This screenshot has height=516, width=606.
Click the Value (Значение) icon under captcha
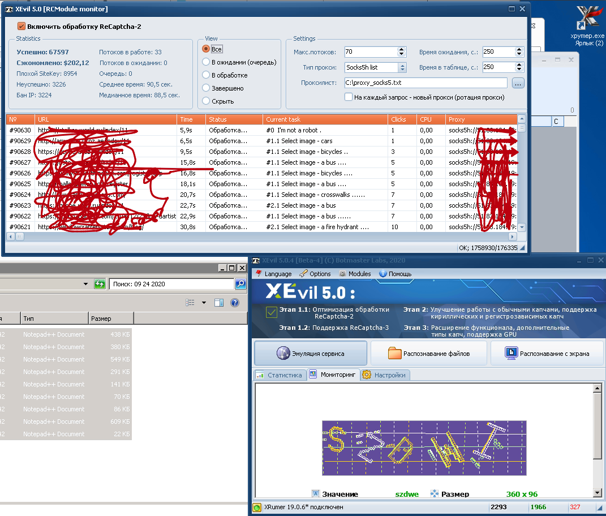pyautogui.click(x=316, y=494)
